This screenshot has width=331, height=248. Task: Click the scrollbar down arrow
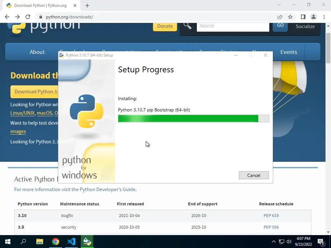328,232
